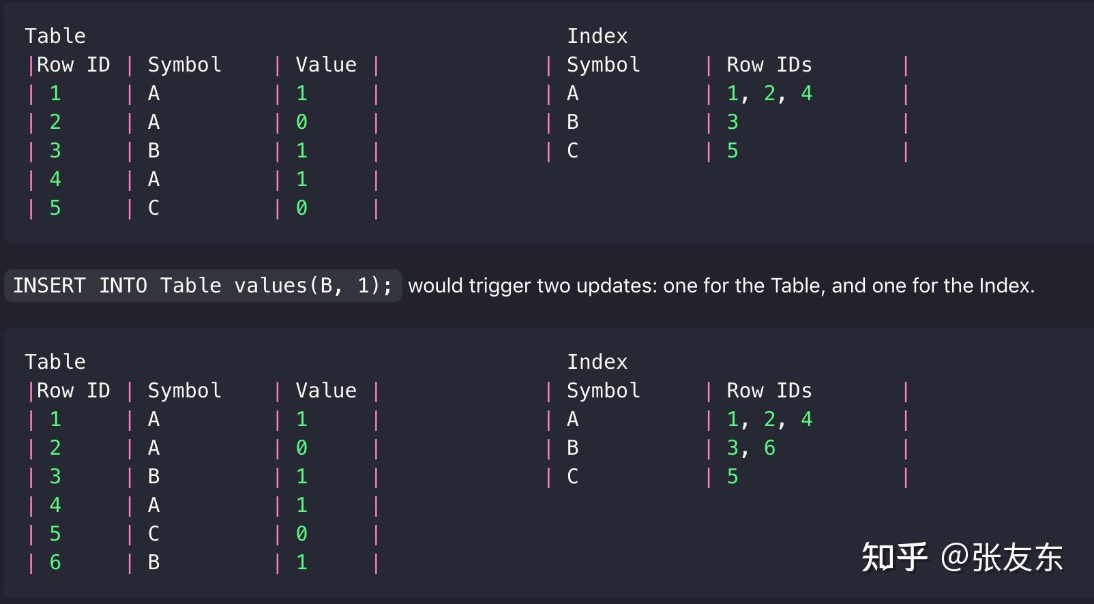Click the 'Symbol' header in the lower index
The height and width of the screenshot is (604, 1094).
(603, 391)
